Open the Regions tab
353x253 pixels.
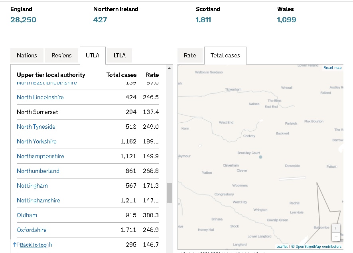click(x=61, y=55)
